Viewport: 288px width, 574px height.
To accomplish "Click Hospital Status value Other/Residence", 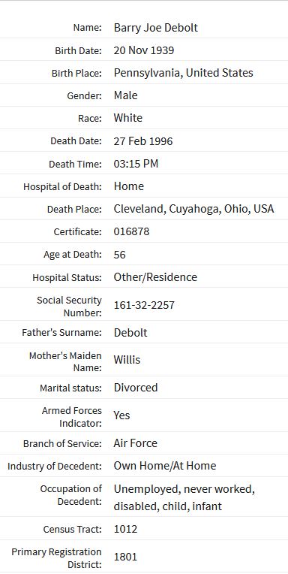I will 155,277.
